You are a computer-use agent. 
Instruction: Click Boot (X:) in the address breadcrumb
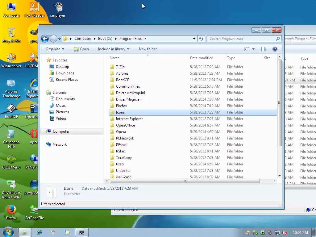pos(105,39)
